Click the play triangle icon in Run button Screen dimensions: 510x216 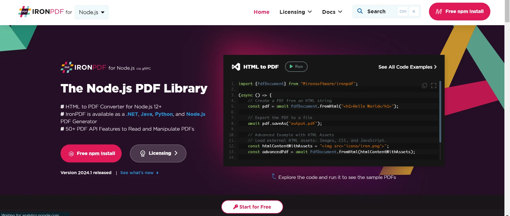click(291, 67)
